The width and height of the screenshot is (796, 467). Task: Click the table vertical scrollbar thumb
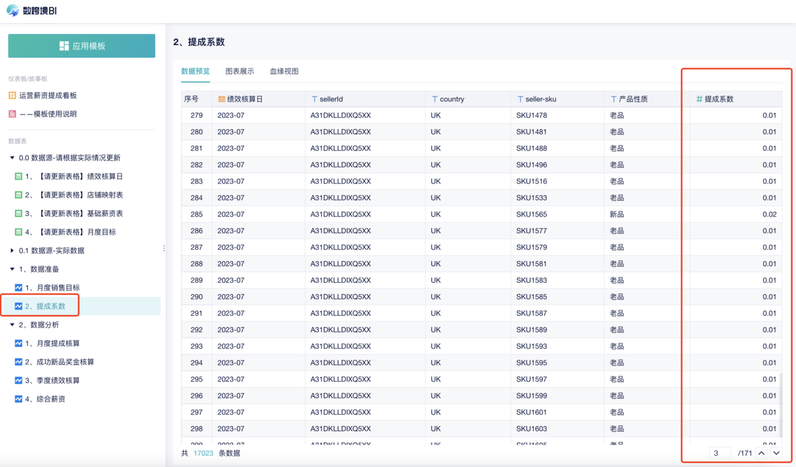(x=780, y=405)
